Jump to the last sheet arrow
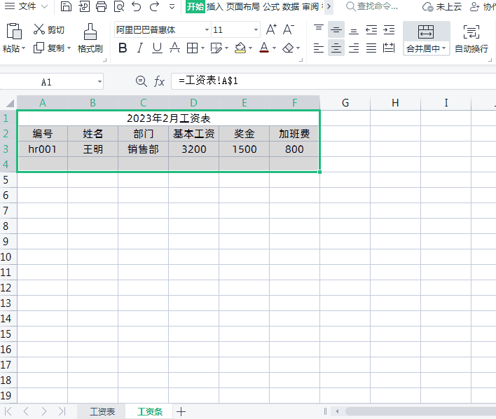This screenshot has height=419, width=496. (62, 411)
